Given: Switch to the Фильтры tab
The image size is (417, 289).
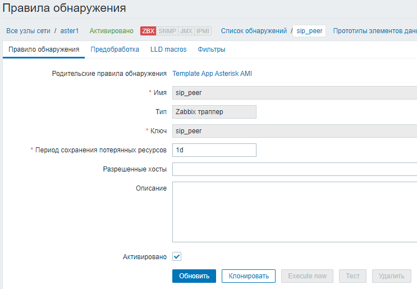Looking at the screenshot, I should 212,49.
